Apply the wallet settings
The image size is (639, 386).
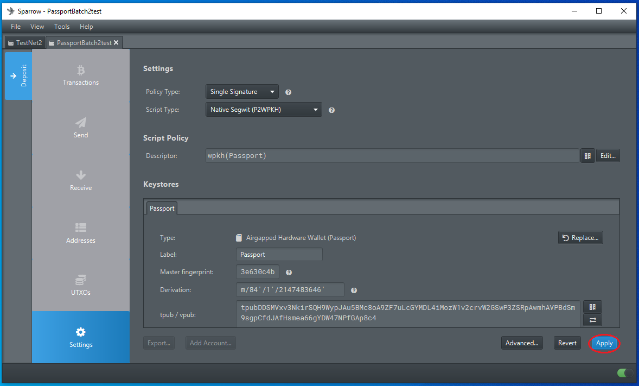[x=604, y=343]
